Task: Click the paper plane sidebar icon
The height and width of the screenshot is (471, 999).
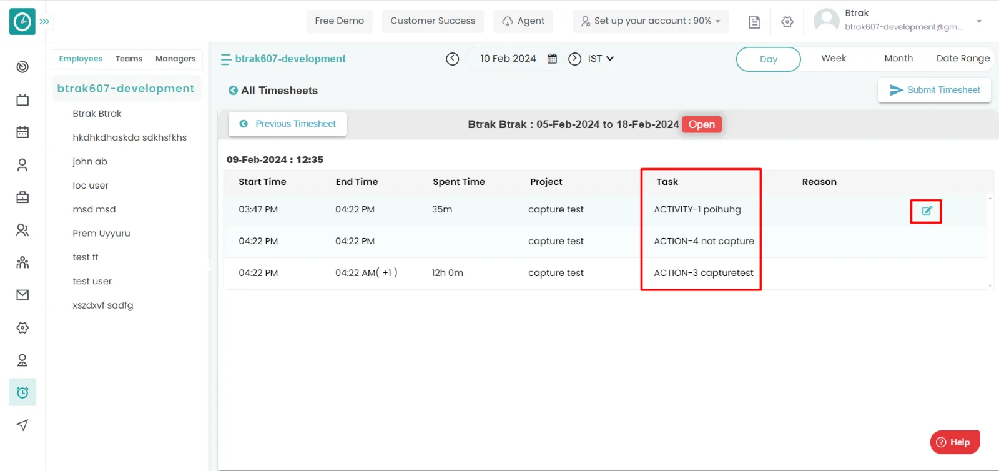Action: (x=22, y=425)
